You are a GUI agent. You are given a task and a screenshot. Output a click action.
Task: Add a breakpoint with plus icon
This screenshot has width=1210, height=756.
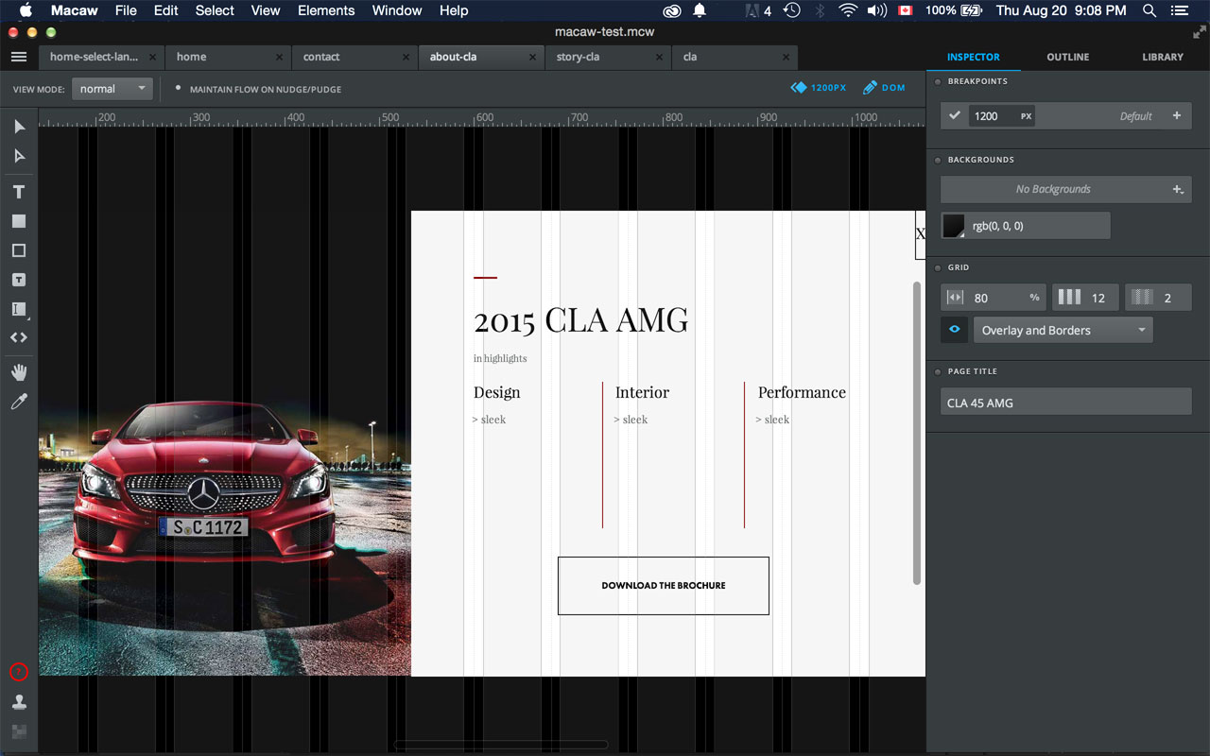pyautogui.click(x=1177, y=115)
